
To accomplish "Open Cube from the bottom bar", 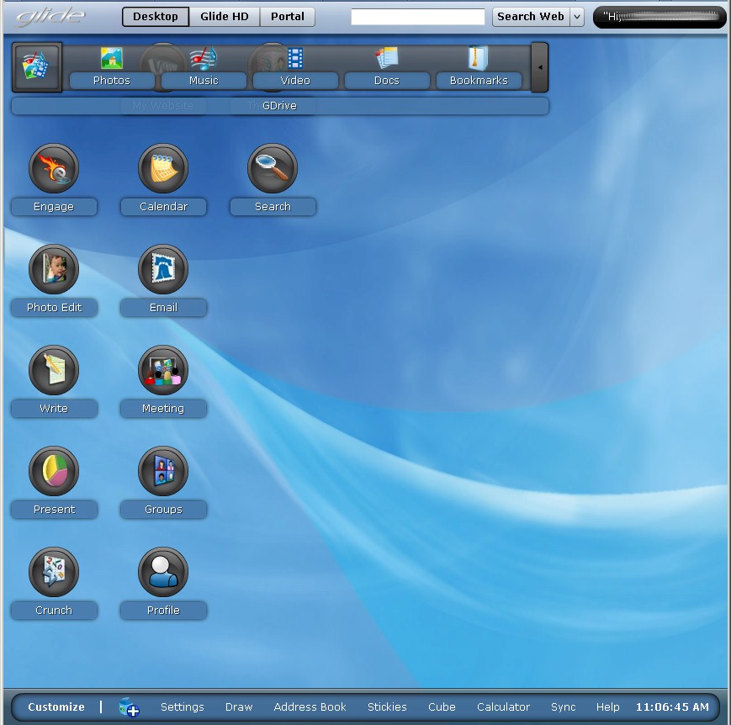I will pyautogui.click(x=442, y=706).
